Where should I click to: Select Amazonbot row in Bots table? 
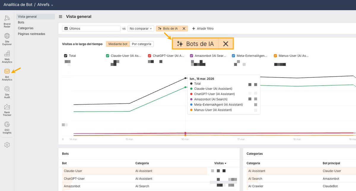[149, 186]
